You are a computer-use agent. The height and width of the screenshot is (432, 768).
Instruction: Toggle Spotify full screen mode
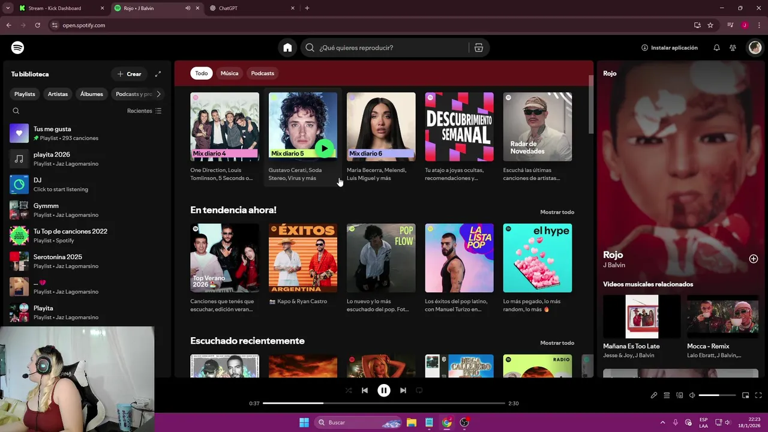click(x=758, y=395)
